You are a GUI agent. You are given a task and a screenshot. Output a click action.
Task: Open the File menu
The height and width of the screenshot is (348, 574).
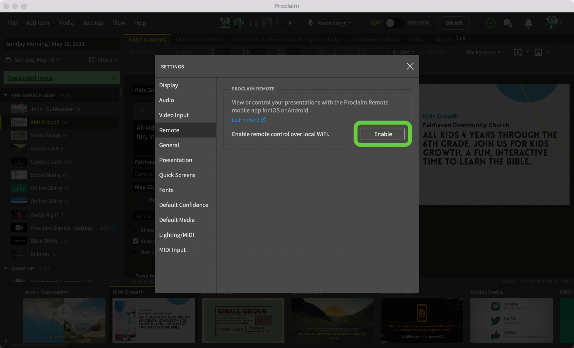tap(12, 23)
